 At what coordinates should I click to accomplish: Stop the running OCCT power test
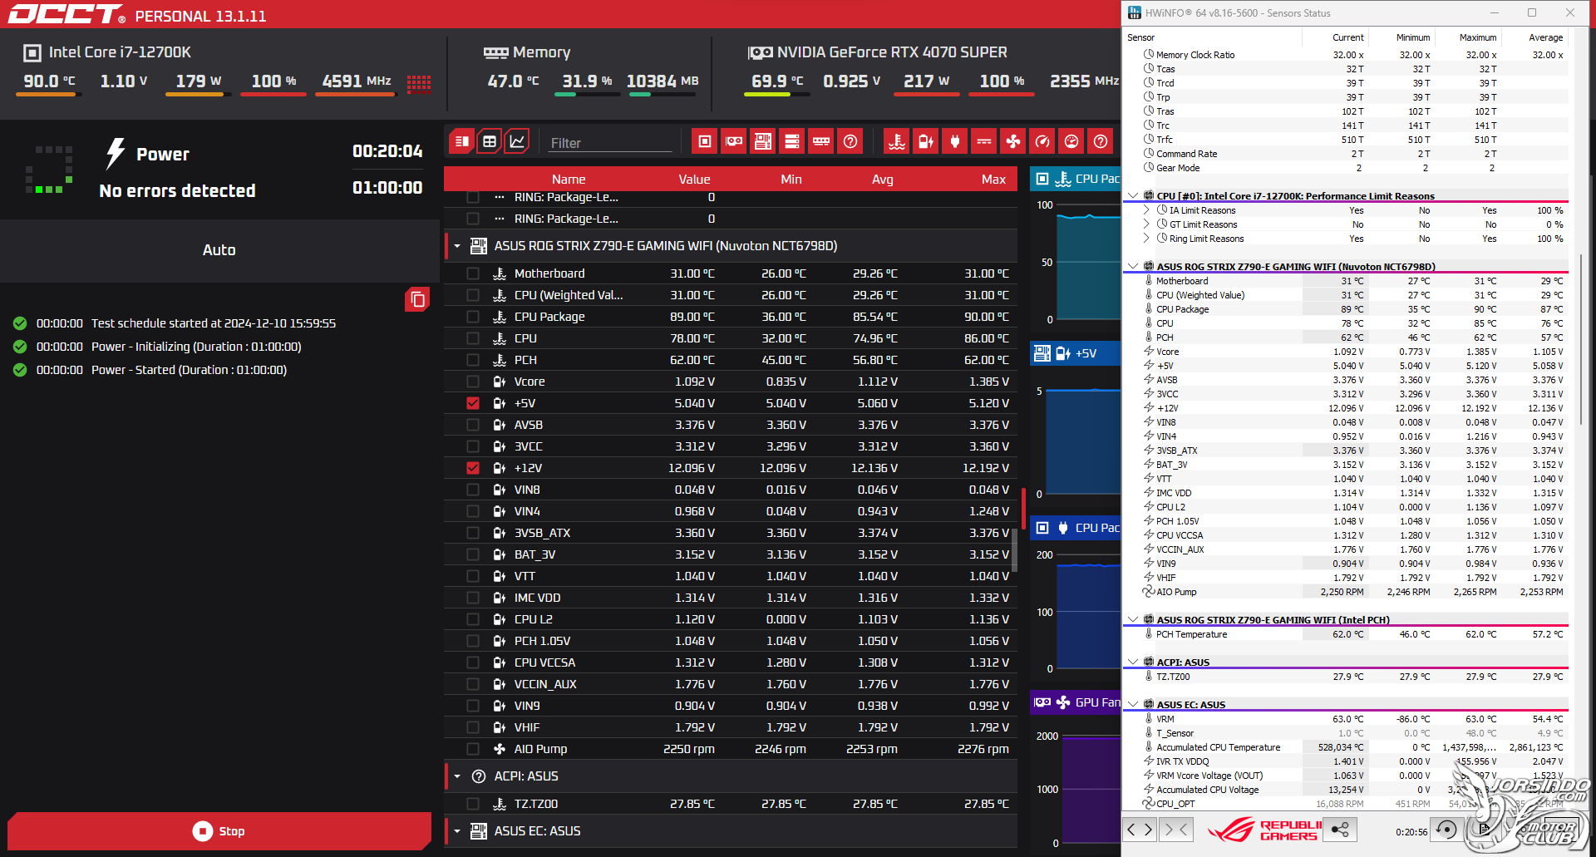219,831
